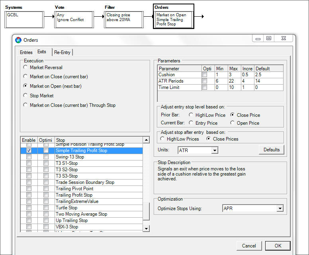Click the Optimi column header
Screen dimensions: 309x255
click(x=46, y=140)
